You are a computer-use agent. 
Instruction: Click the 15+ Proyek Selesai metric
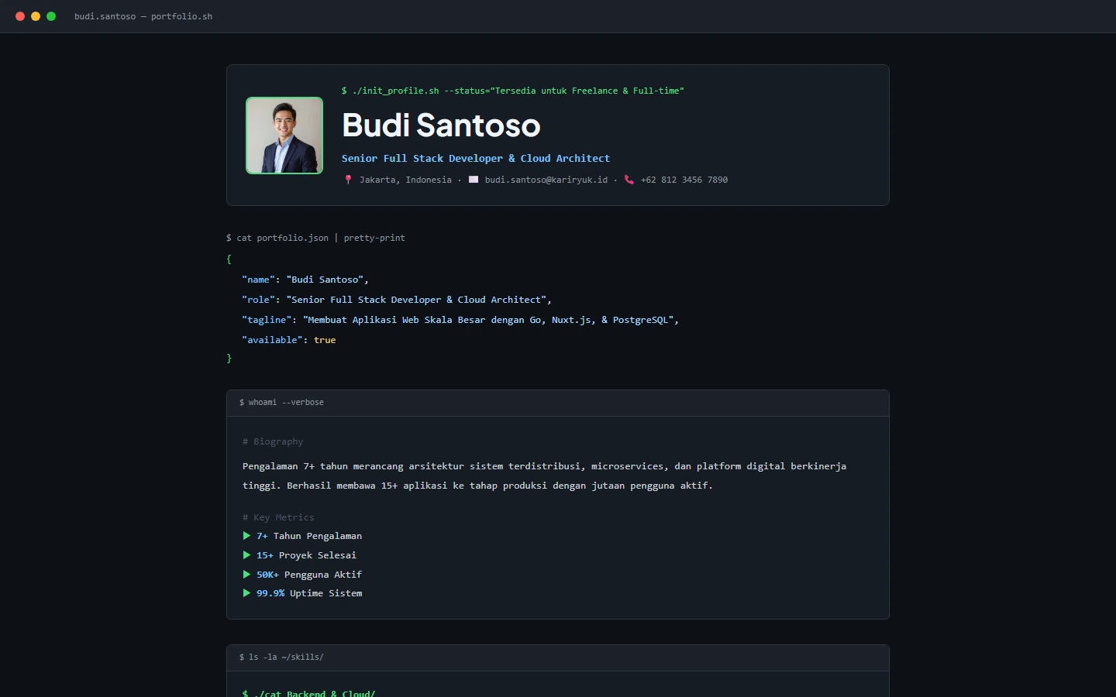click(x=300, y=555)
